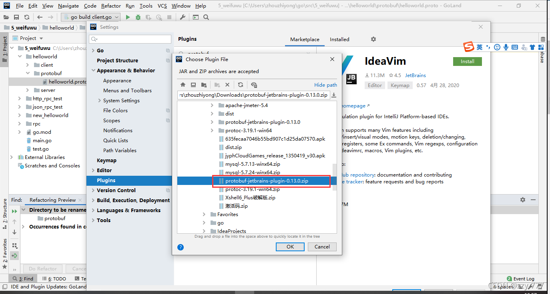The height and width of the screenshot is (294, 550).
Task: Open the run configuration dropdown
Action: coord(91,17)
